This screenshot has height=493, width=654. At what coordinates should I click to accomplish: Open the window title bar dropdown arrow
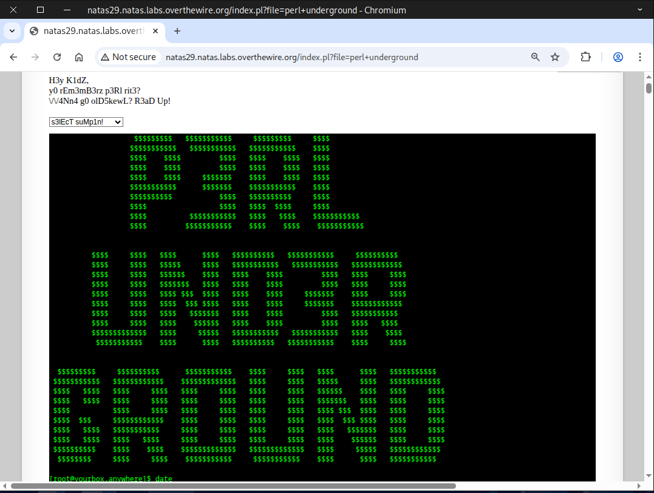click(x=640, y=10)
